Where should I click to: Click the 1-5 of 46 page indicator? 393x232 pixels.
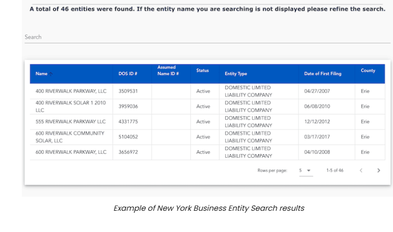pyautogui.click(x=334, y=170)
